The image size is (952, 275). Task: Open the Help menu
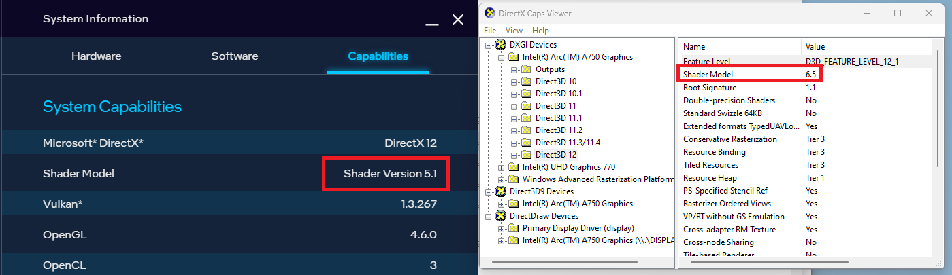pyautogui.click(x=540, y=31)
